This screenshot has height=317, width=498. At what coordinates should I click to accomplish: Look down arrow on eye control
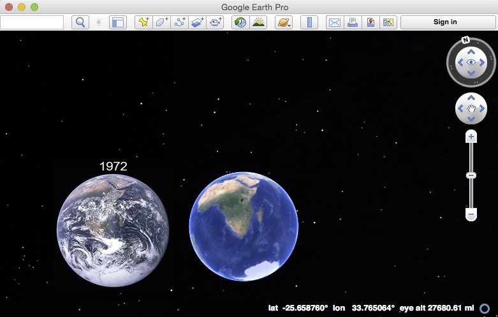[x=471, y=73]
